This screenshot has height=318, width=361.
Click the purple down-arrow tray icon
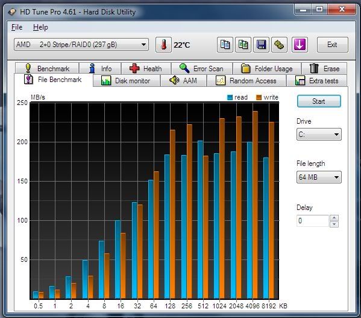pyautogui.click(x=300, y=45)
